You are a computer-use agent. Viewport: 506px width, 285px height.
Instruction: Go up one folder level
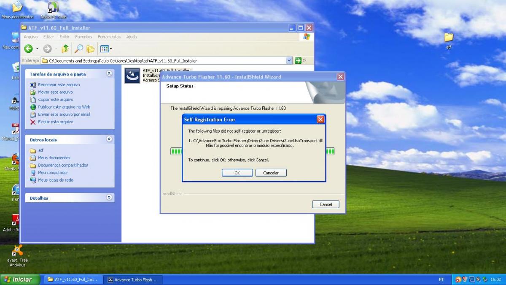coord(65,49)
